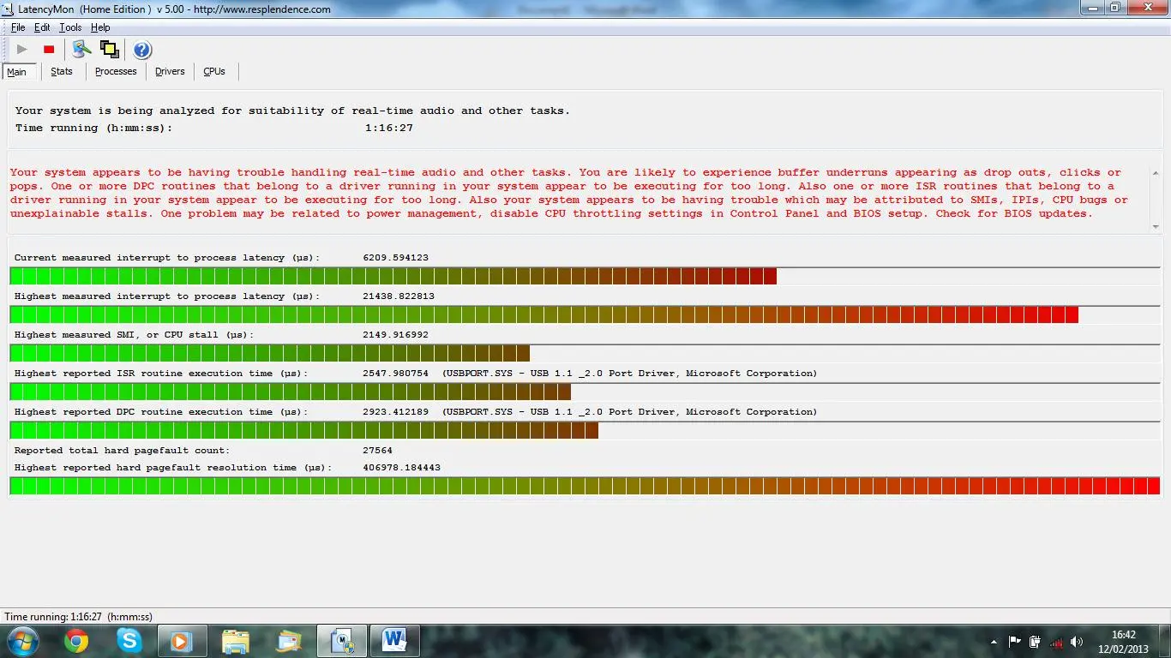Click the ISR routine execution time bar
This screenshot has width=1171, height=658.
point(585,392)
